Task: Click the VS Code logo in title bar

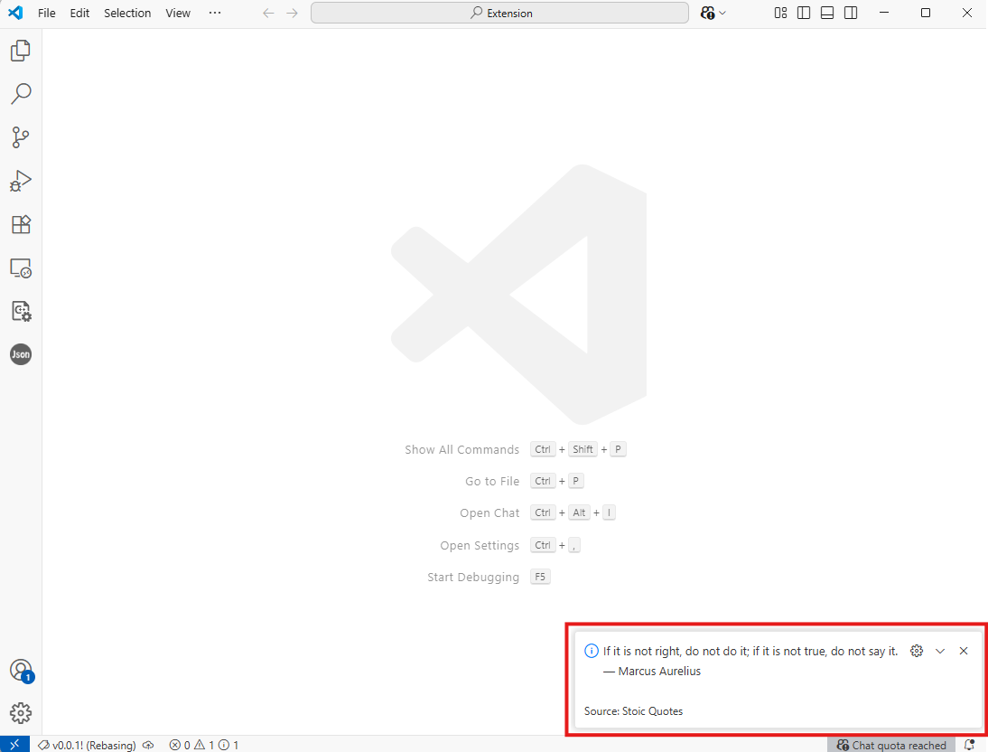Action: 15,13
